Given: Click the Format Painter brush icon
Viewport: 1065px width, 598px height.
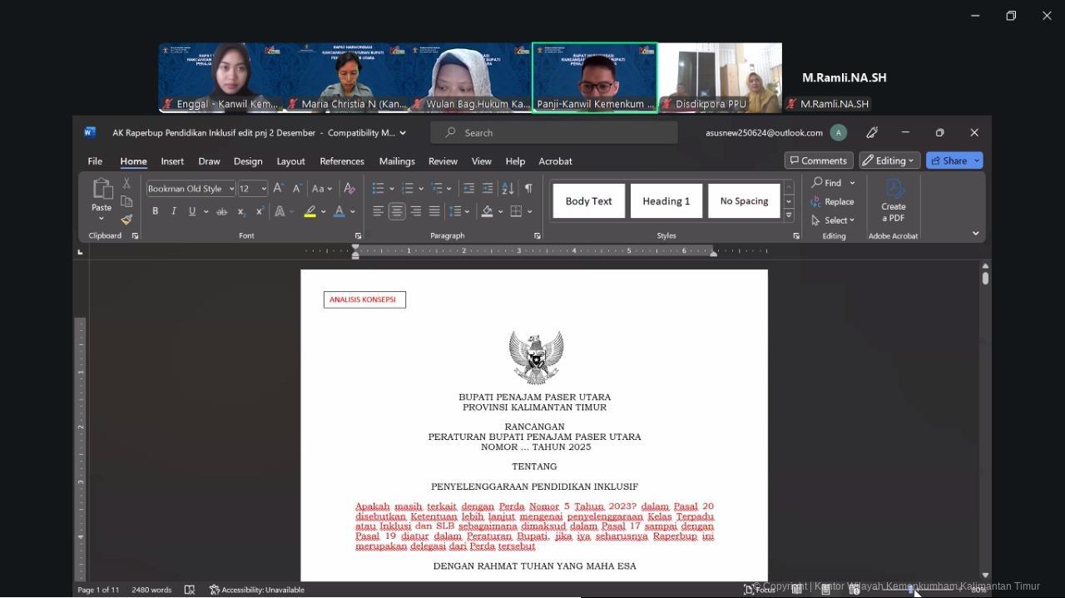Looking at the screenshot, I should 126,220.
